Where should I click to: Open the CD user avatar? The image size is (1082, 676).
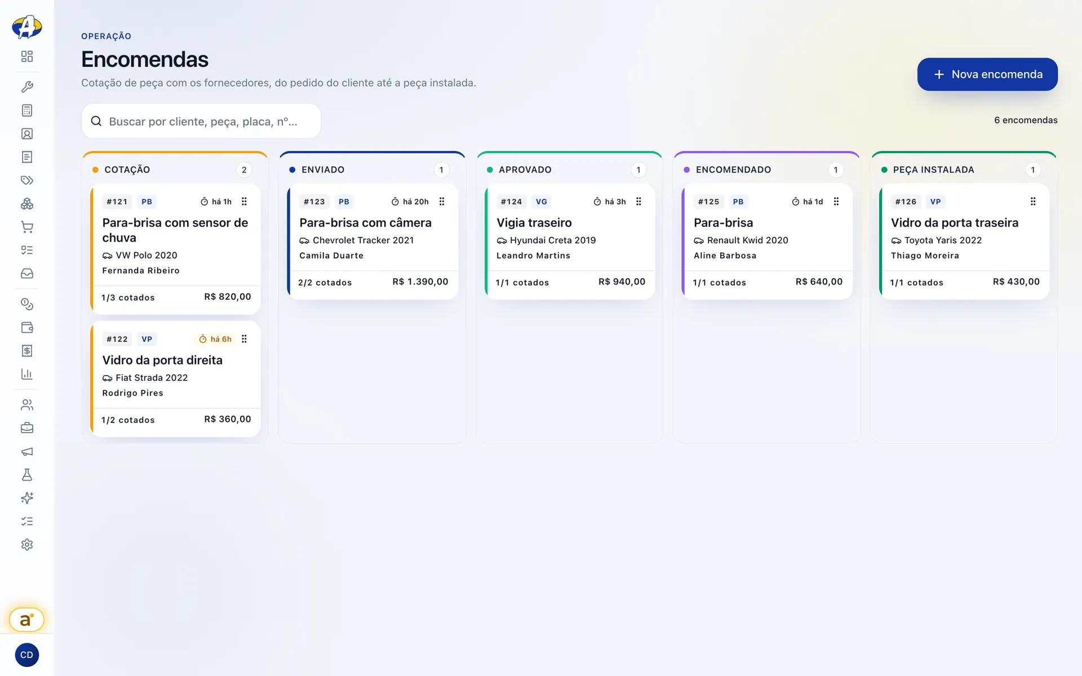coord(26,655)
